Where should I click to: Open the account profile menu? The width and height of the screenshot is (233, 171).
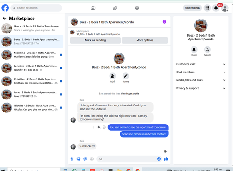click(x=225, y=8)
